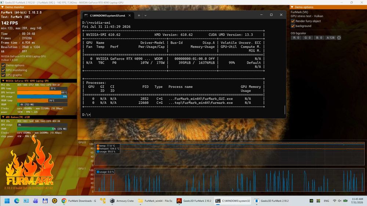367x206 pixels.
Task: Close the cmd terminal tab
Action: click(x=130, y=15)
